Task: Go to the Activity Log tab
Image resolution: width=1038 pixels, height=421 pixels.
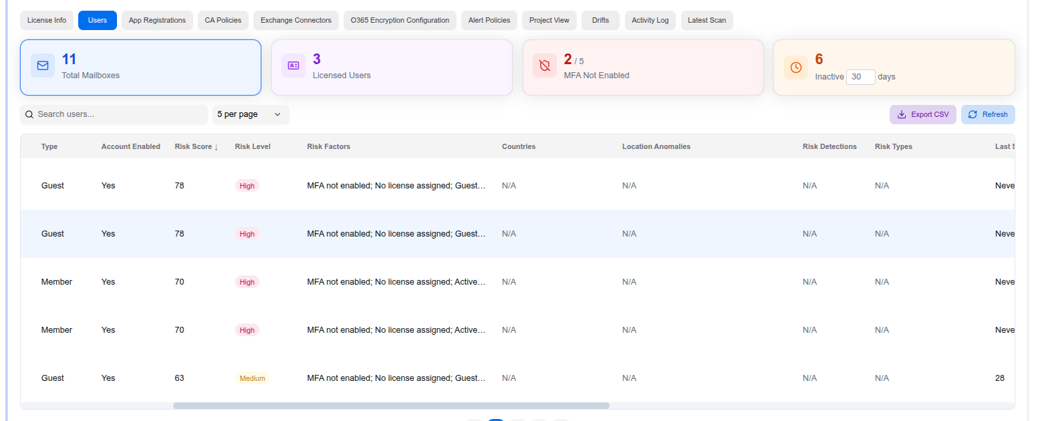Action: (x=650, y=20)
